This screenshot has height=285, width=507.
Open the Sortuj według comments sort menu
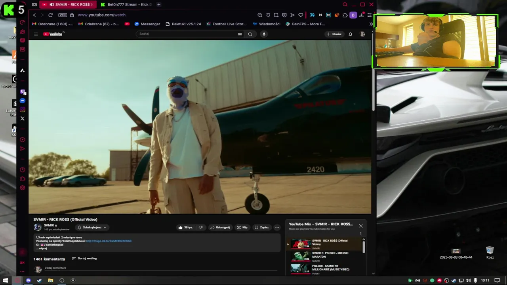click(x=84, y=258)
